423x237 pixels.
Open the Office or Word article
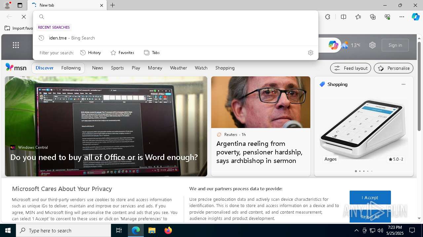coord(104,157)
